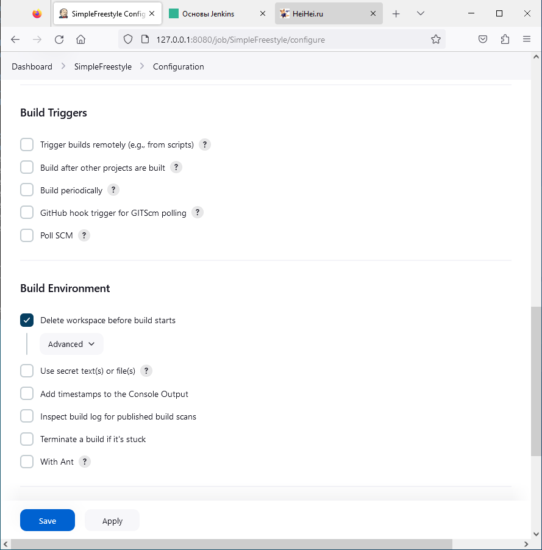Enable Poll SCM checkbox
Screen dimensions: 542x550
coord(27,235)
